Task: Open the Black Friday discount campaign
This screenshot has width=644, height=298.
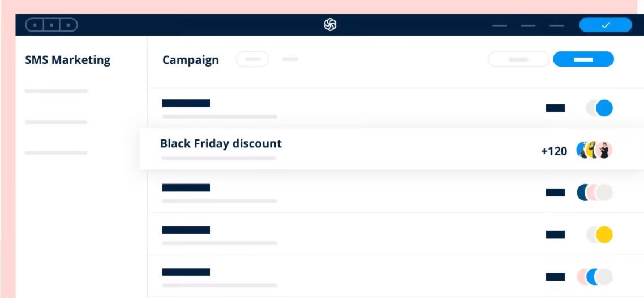Action: coord(221,143)
